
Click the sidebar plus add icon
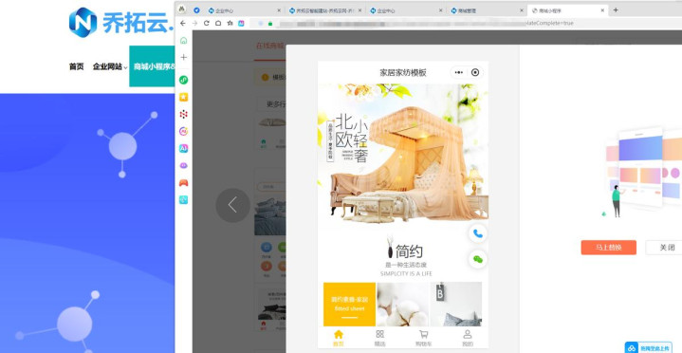(184, 57)
